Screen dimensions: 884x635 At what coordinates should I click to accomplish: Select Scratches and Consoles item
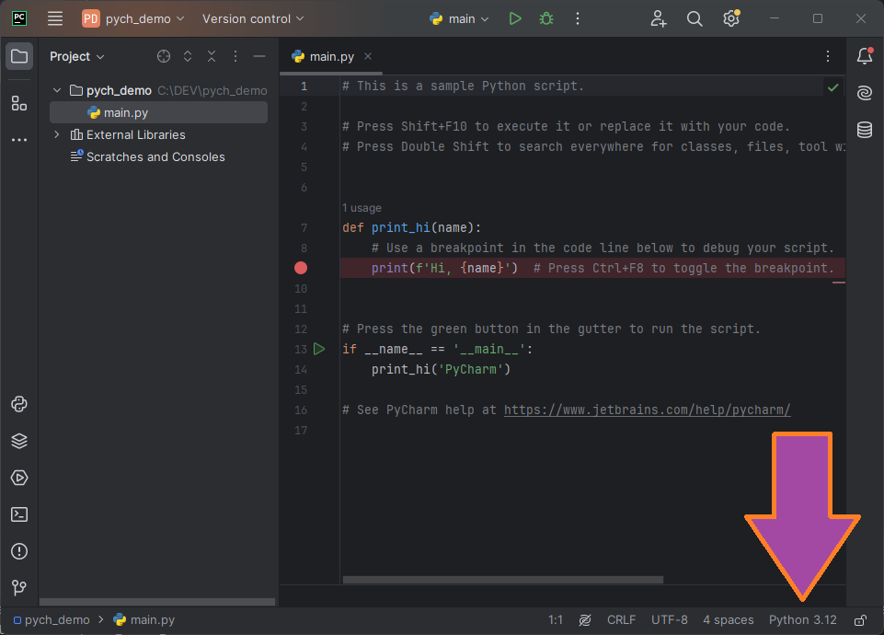point(148,156)
